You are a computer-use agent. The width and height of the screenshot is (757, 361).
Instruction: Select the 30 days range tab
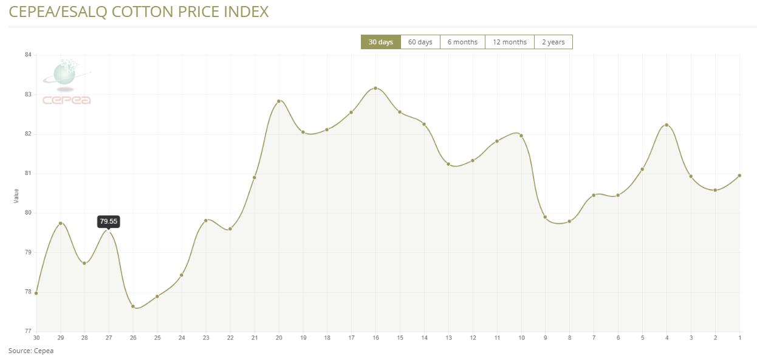pyautogui.click(x=380, y=42)
